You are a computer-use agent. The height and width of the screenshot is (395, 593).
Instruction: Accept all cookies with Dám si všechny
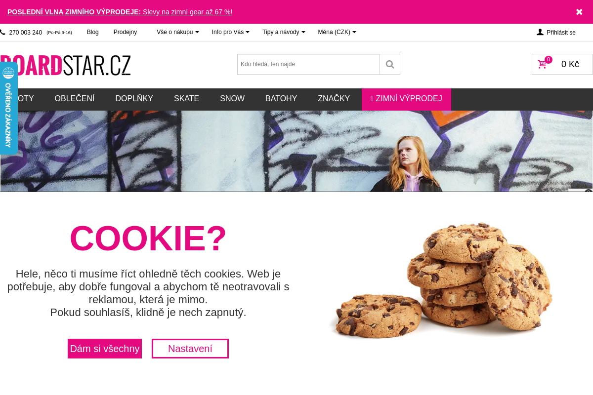click(105, 349)
